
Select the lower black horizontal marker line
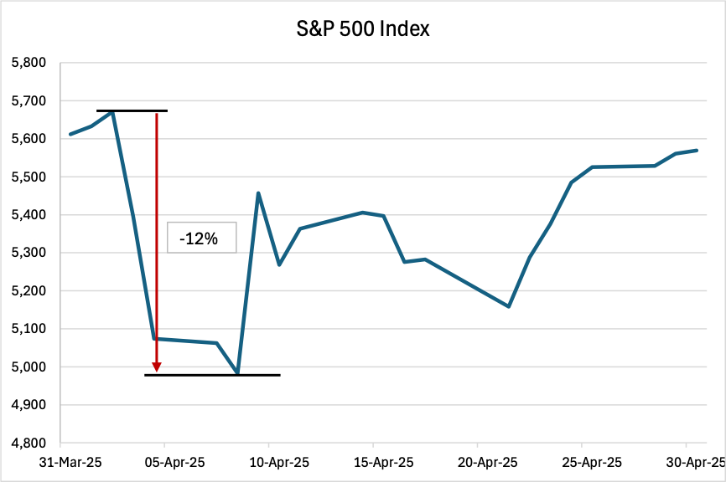coord(212,375)
